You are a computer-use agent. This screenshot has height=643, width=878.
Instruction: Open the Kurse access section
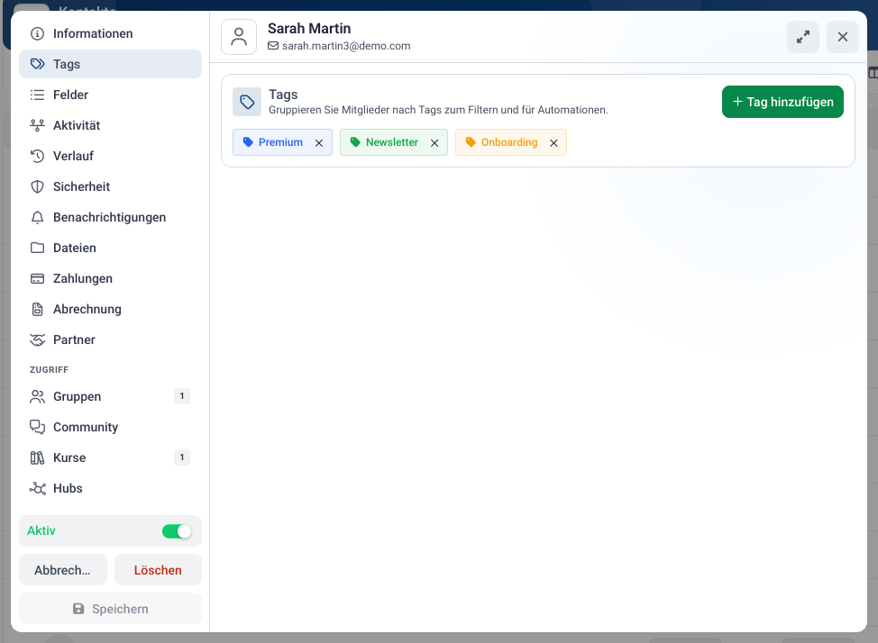[x=110, y=457]
